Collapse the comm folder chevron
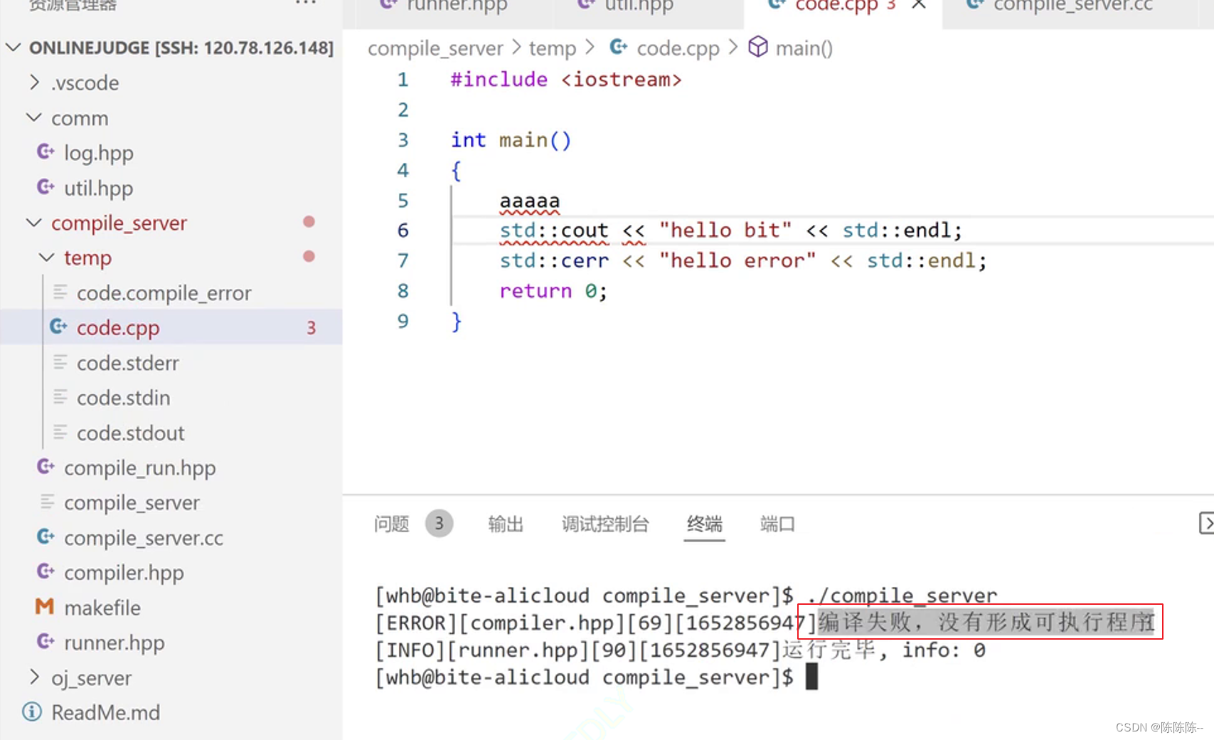This screenshot has width=1214, height=740. tap(34, 117)
